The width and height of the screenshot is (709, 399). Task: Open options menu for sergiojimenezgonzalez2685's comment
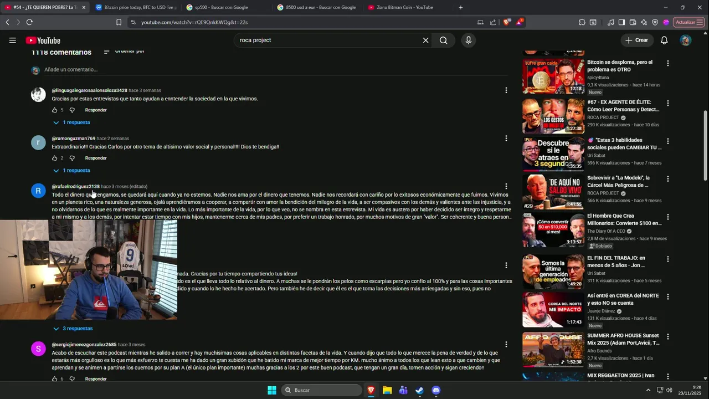click(506, 344)
